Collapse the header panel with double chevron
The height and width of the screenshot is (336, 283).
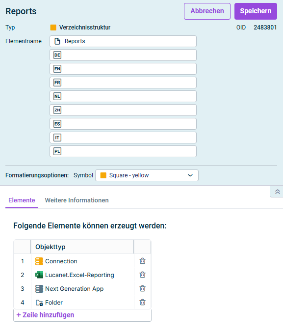click(x=278, y=192)
